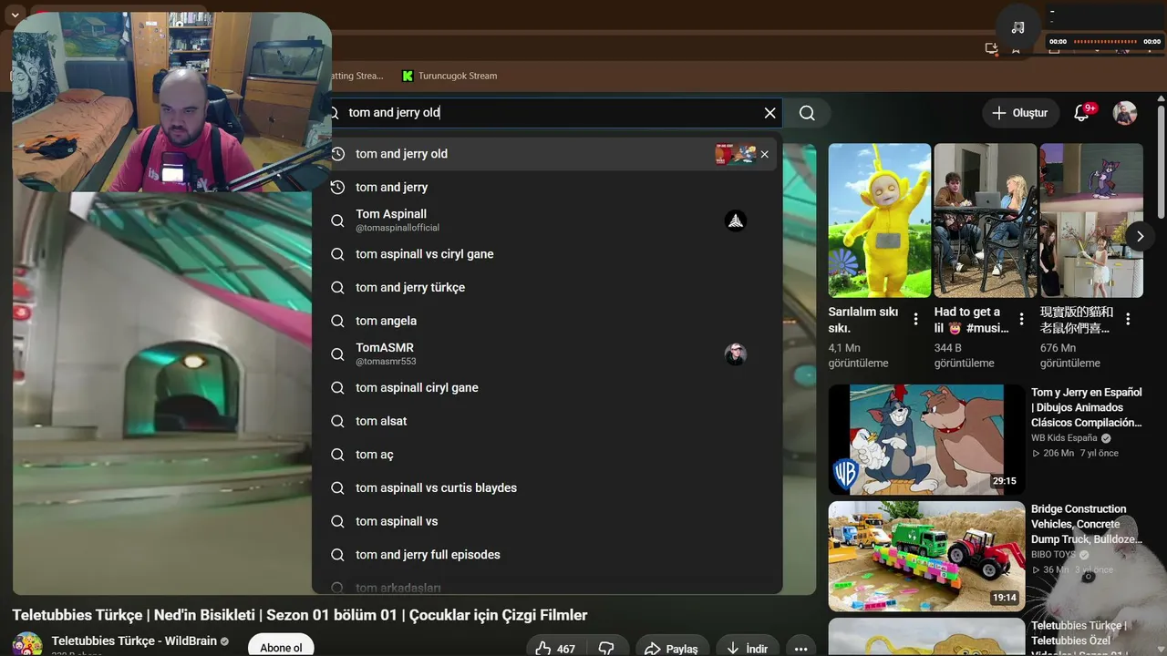The height and width of the screenshot is (656, 1167).
Task: Open options for 'Sarılalım sıkı sıkı' short
Action: point(916,319)
